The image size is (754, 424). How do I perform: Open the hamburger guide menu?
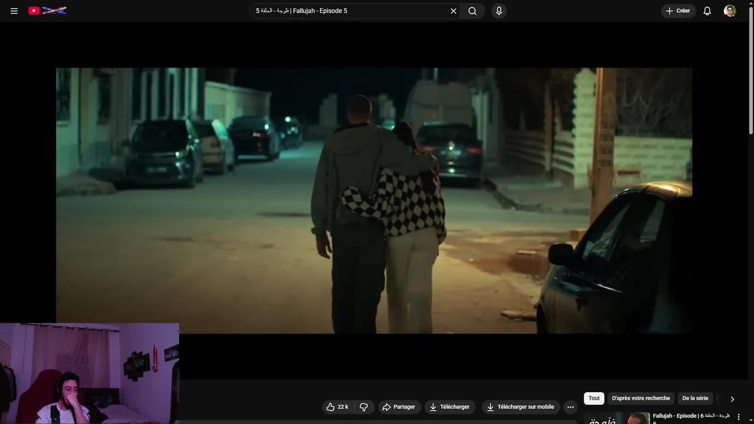[x=14, y=11]
